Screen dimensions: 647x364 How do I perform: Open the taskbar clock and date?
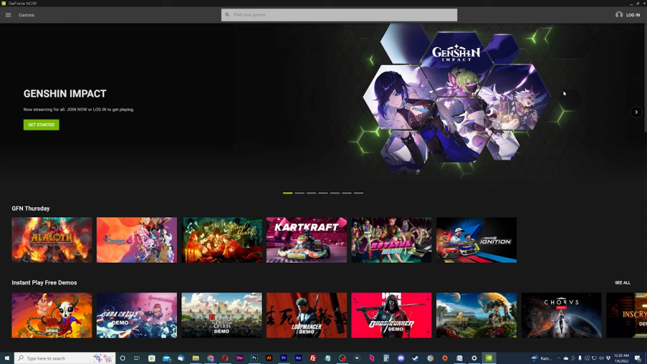point(622,358)
